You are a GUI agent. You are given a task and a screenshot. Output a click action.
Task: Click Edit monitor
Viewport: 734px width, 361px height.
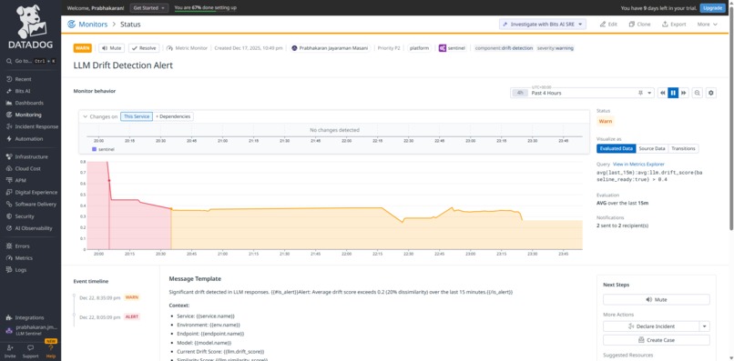click(x=608, y=25)
